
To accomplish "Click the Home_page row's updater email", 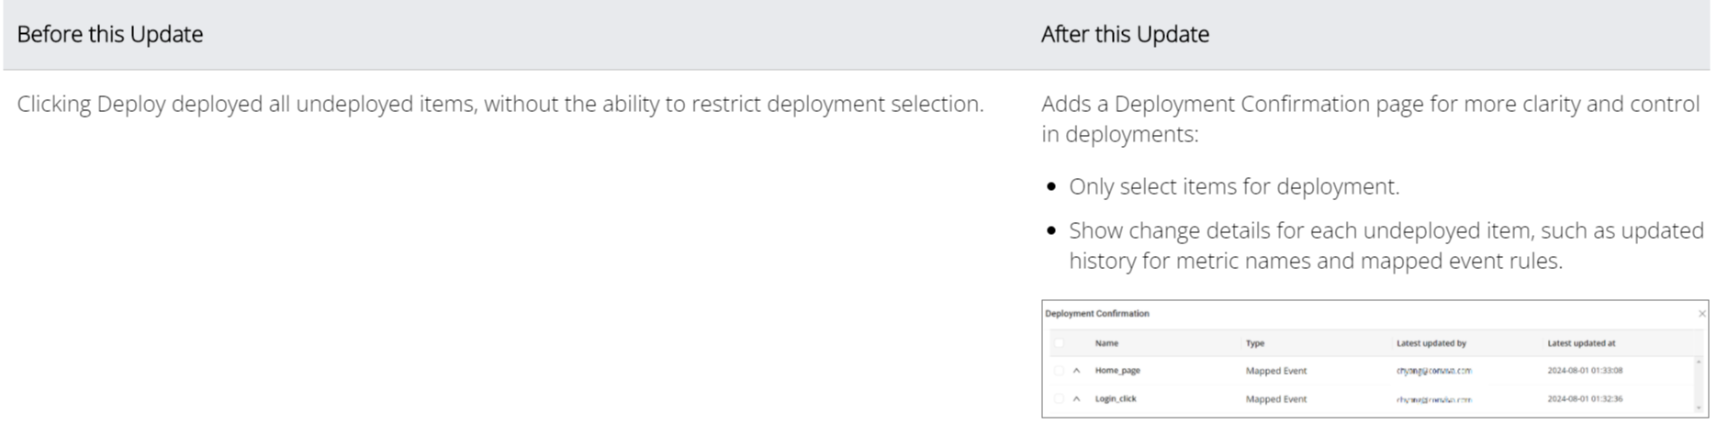I will (1433, 371).
